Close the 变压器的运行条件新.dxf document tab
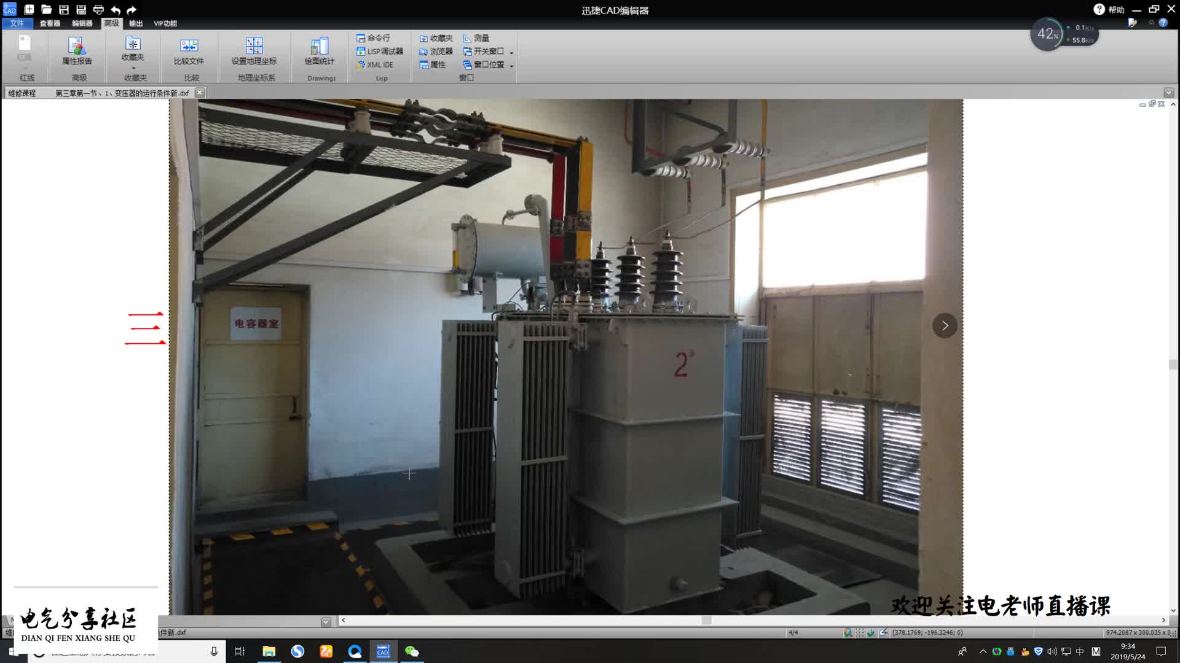This screenshot has width=1180, height=663. pyautogui.click(x=199, y=93)
